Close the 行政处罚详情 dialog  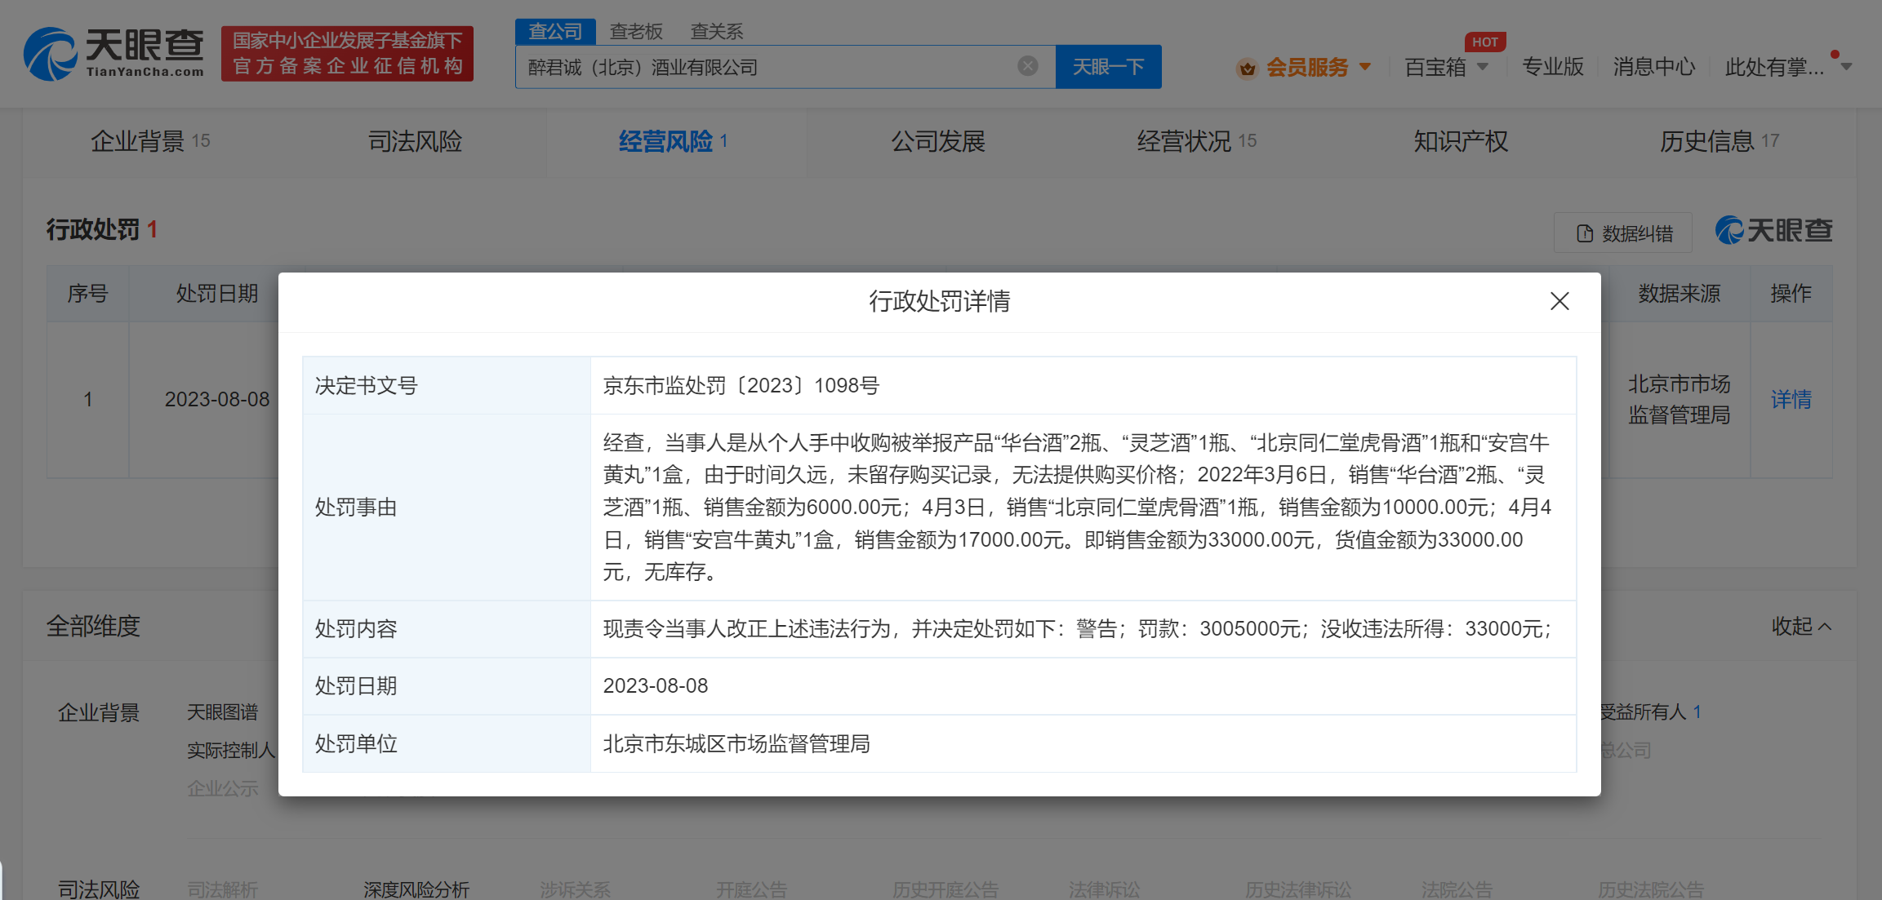pos(1559,301)
